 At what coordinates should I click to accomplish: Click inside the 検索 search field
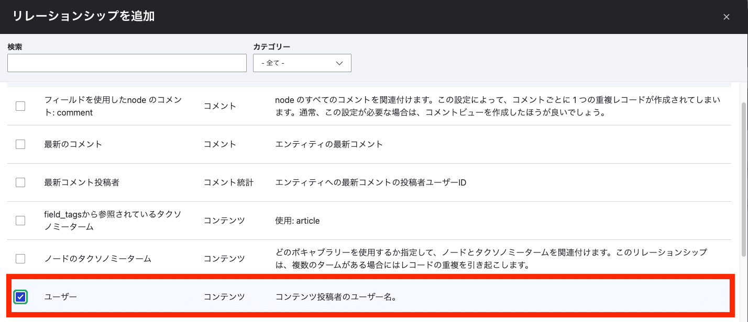(x=126, y=63)
